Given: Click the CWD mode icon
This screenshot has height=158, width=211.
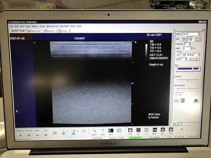Looking at the screenshot, I should (146, 131).
